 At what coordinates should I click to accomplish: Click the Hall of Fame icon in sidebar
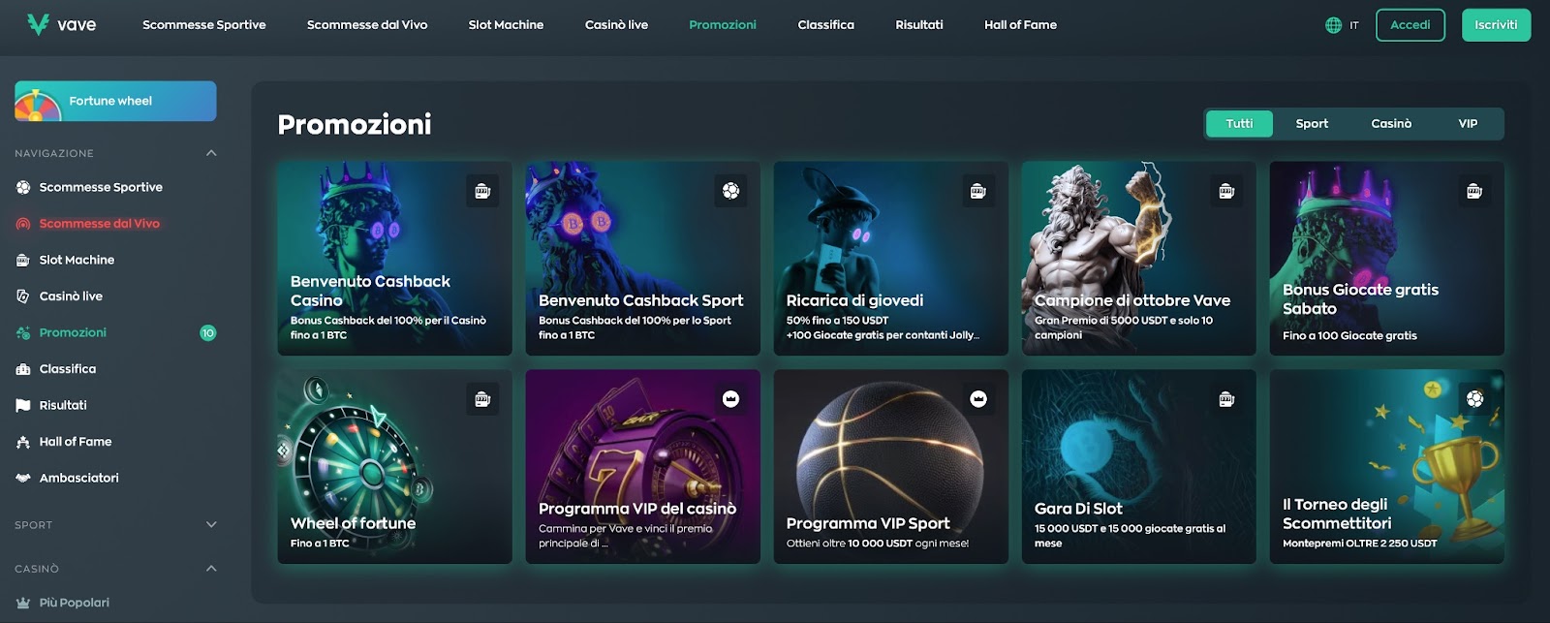click(x=23, y=442)
